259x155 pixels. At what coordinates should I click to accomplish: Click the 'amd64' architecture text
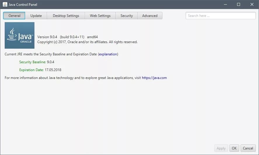coord(93,37)
